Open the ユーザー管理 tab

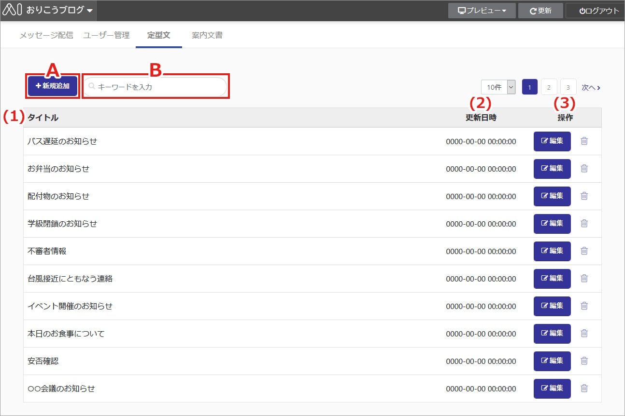click(x=106, y=35)
